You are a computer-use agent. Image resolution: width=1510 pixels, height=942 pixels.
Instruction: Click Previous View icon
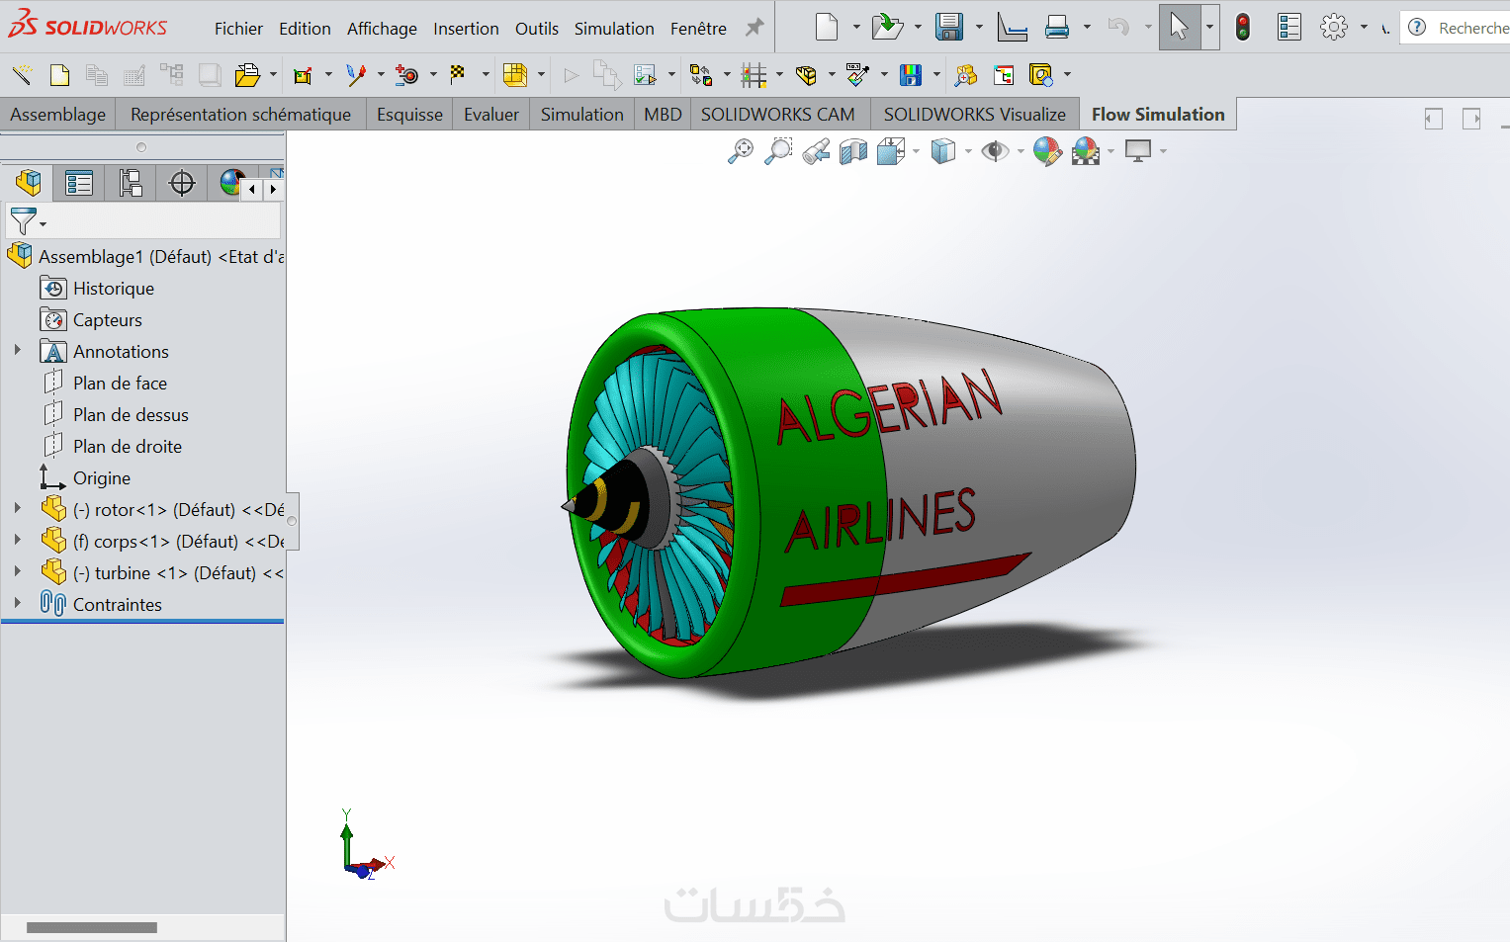[816, 151]
